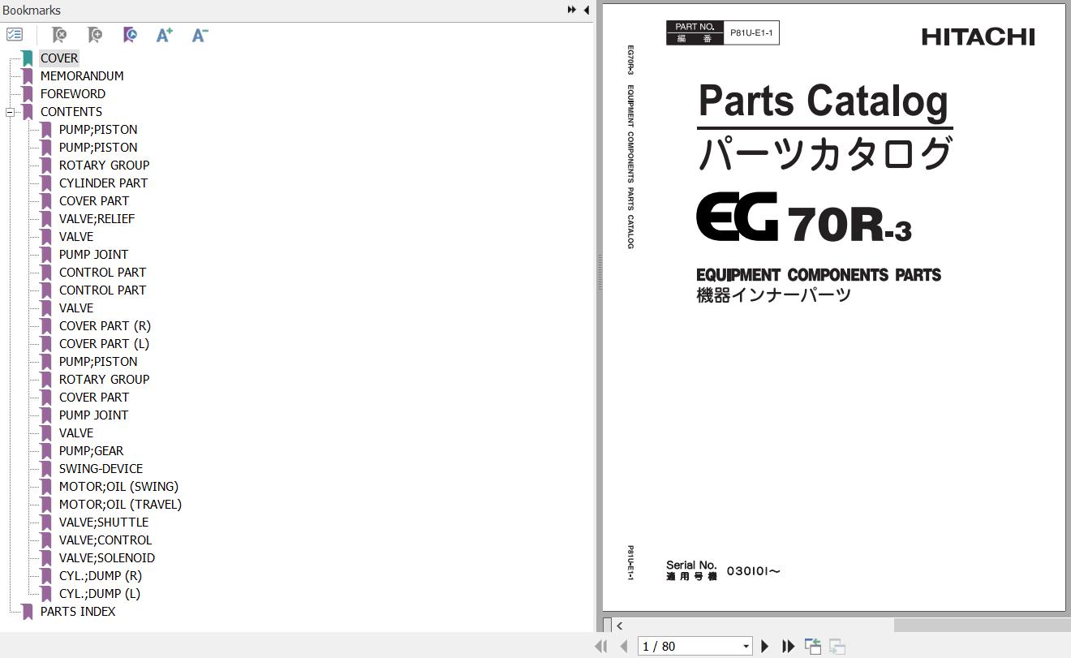Open the page number dropdown arrow
The width and height of the screenshot is (1071, 658).
point(746,647)
